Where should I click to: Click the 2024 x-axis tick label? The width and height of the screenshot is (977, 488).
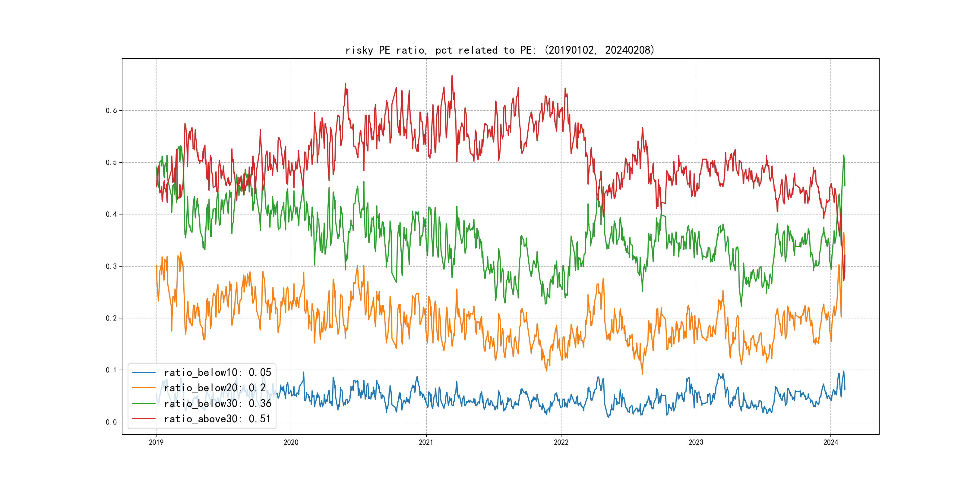831,442
